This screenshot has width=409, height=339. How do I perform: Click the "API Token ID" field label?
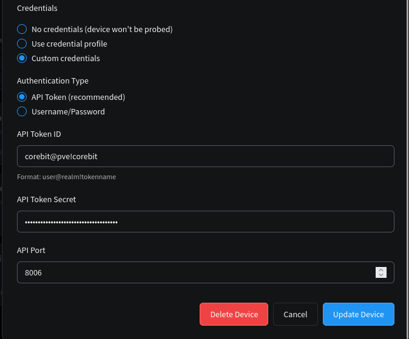coord(39,134)
